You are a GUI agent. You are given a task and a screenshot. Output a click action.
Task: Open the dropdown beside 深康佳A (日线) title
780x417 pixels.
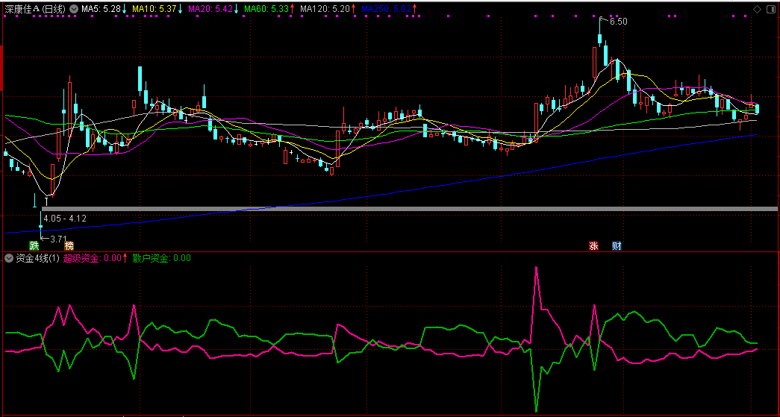[74, 9]
